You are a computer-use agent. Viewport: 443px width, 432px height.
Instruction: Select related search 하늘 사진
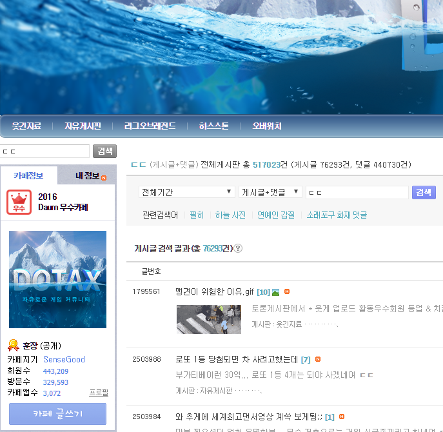230,215
